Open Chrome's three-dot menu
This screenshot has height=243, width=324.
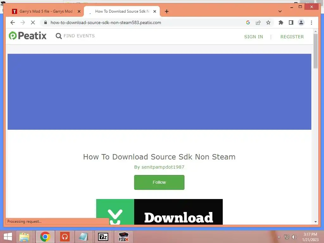[x=311, y=22]
